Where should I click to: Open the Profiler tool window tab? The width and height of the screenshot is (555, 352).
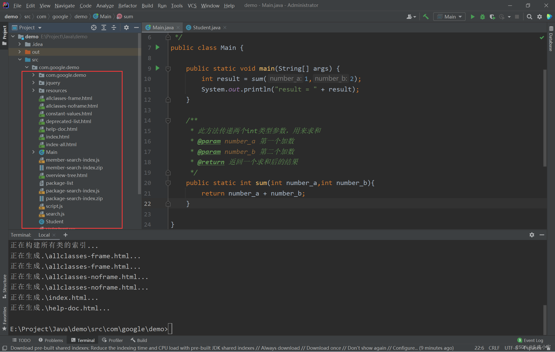(x=113, y=340)
